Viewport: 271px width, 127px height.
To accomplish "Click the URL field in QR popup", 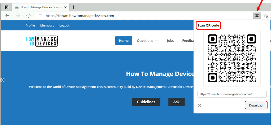I will pos(232,94).
